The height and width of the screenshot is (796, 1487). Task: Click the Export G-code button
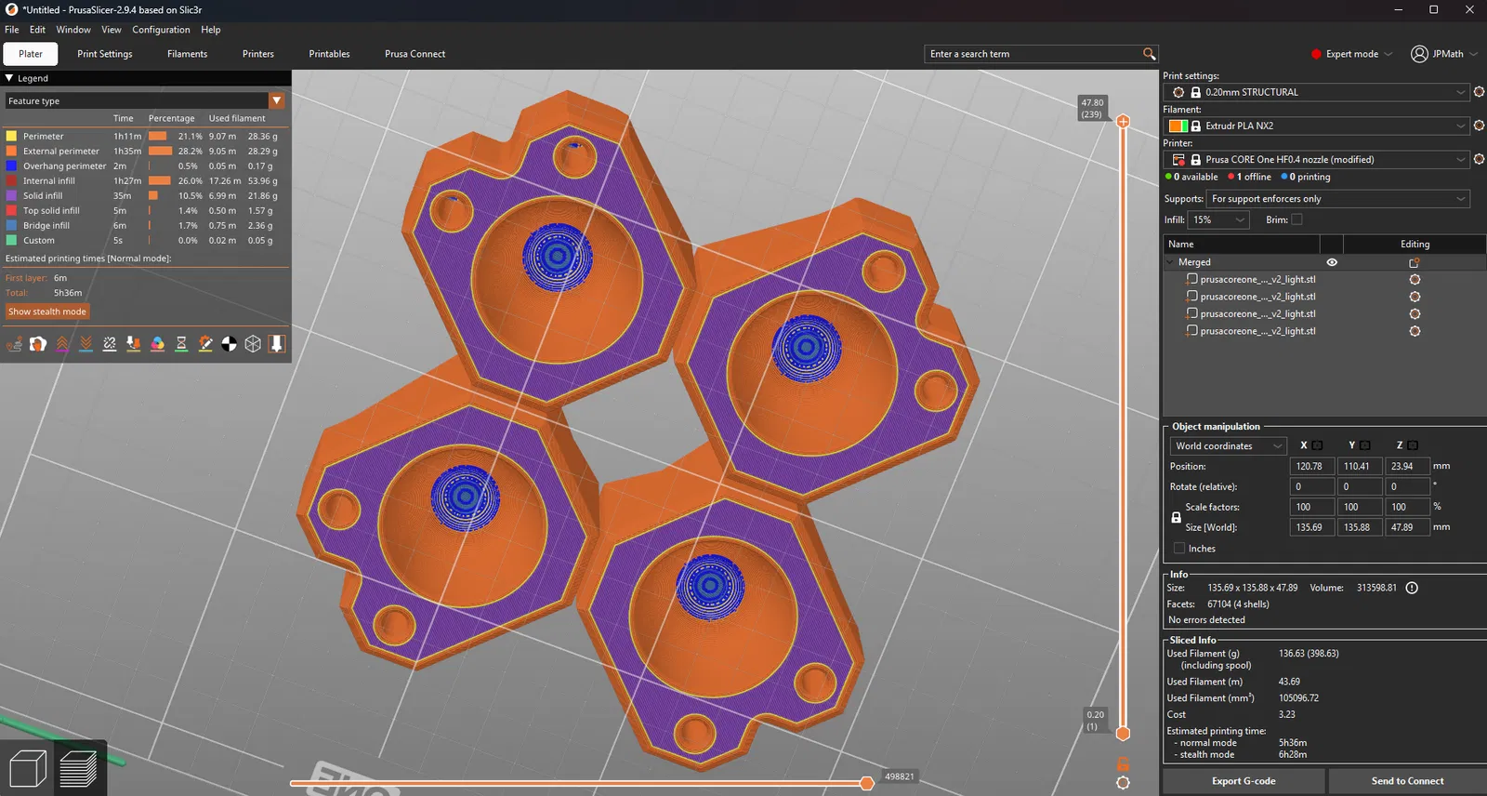(1244, 781)
